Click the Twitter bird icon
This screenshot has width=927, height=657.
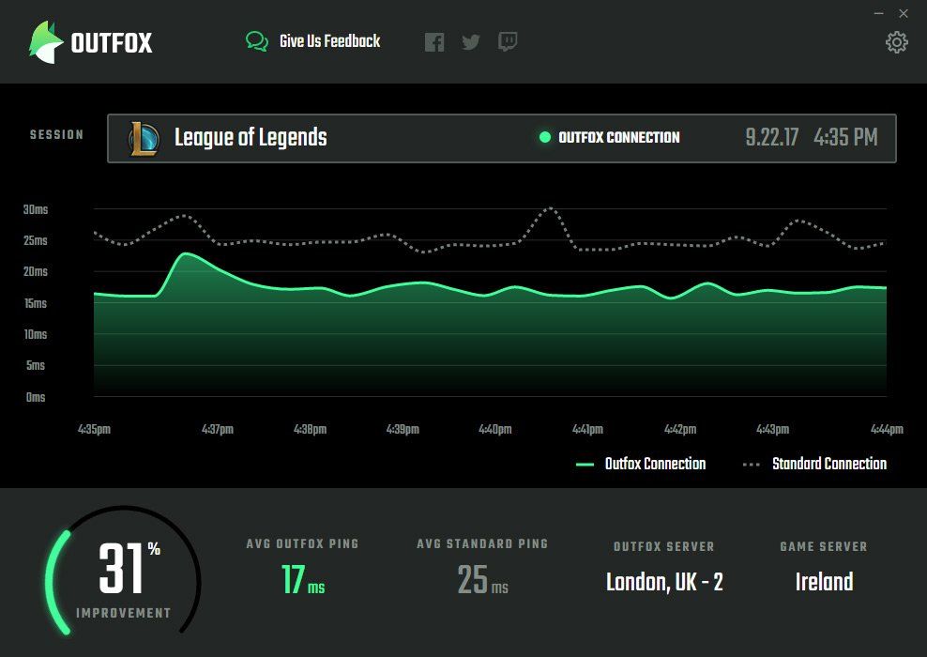pos(470,41)
